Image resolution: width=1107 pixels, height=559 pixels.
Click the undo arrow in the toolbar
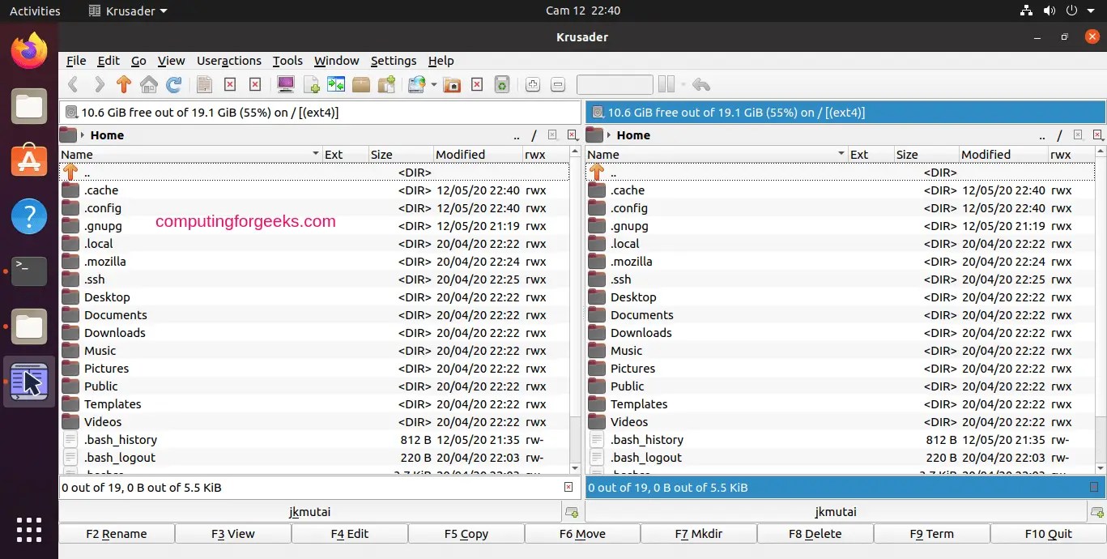700,84
